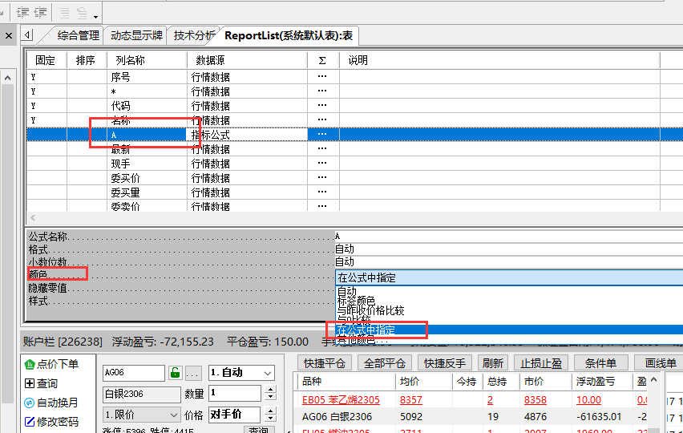Click left panel scroll up arrow
This screenshot has width=683, height=433.
(7, 78)
